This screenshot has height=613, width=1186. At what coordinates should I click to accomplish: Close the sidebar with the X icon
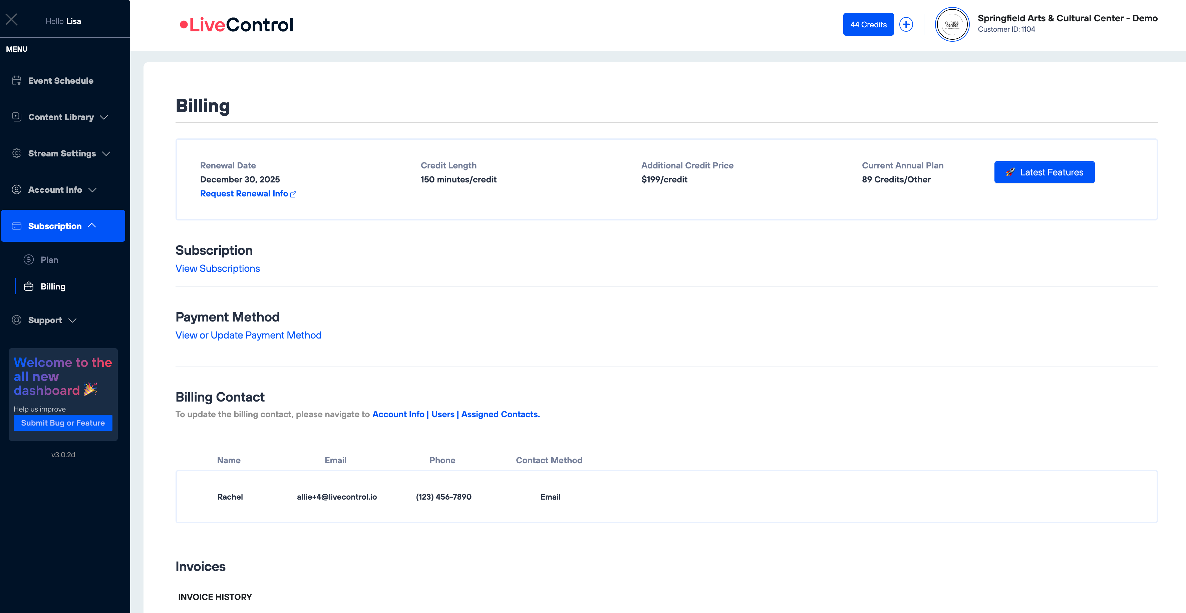(11, 19)
